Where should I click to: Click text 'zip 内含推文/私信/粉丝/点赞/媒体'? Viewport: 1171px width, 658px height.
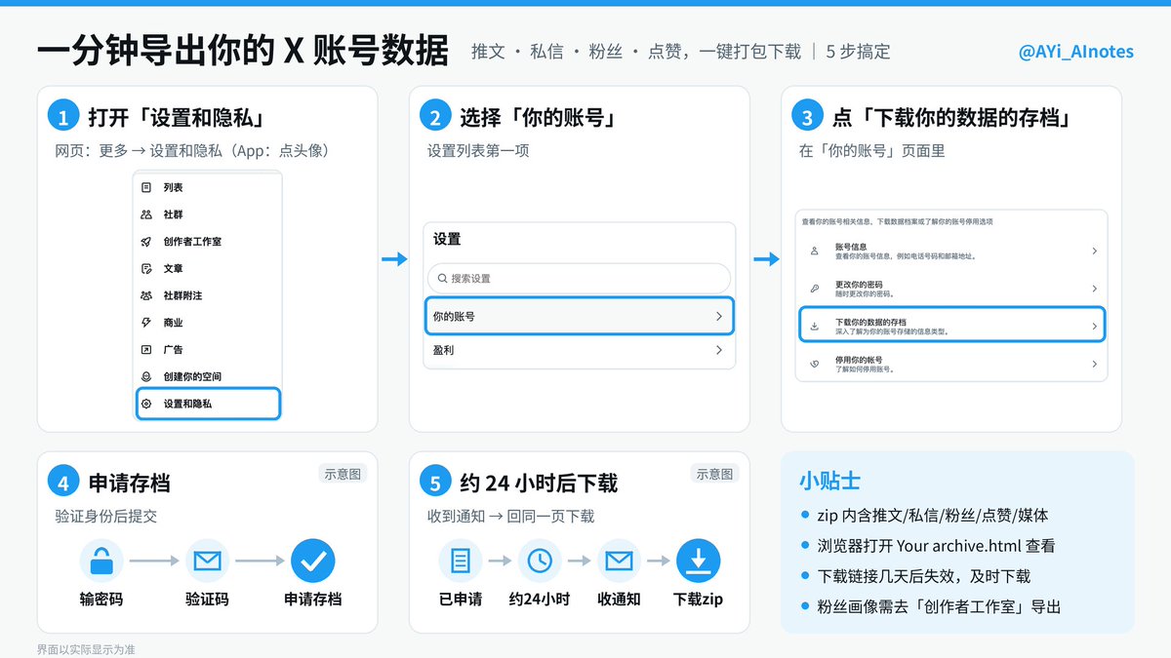(x=933, y=516)
